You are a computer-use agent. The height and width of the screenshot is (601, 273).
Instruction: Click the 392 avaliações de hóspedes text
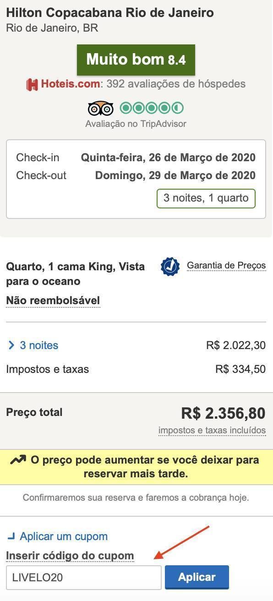pos(176,84)
